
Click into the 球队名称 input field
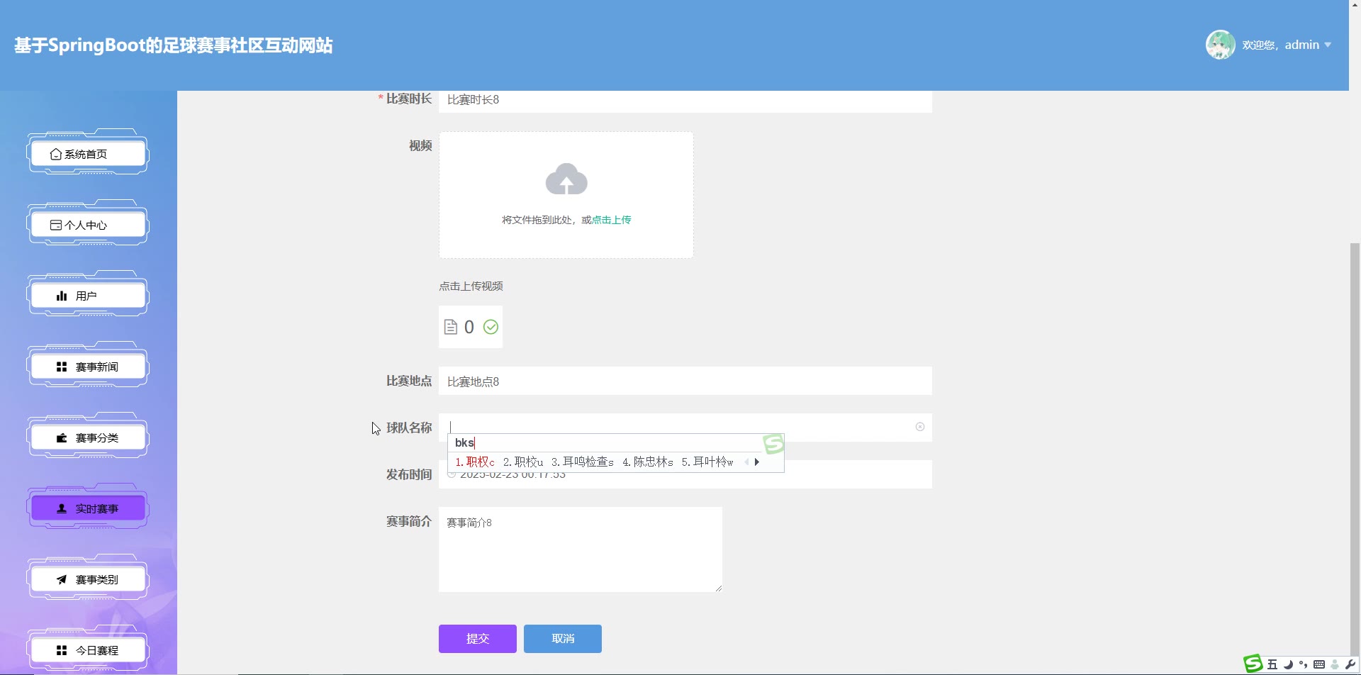click(685, 427)
